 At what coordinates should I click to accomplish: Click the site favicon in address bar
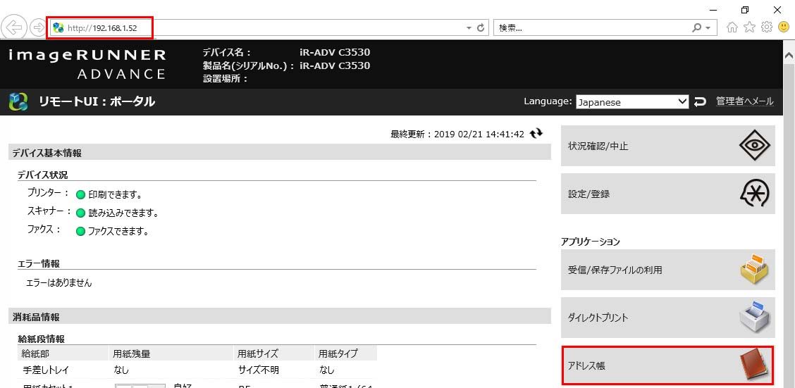click(x=58, y=28)
